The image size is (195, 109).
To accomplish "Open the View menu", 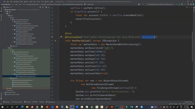I will point(11,2).
